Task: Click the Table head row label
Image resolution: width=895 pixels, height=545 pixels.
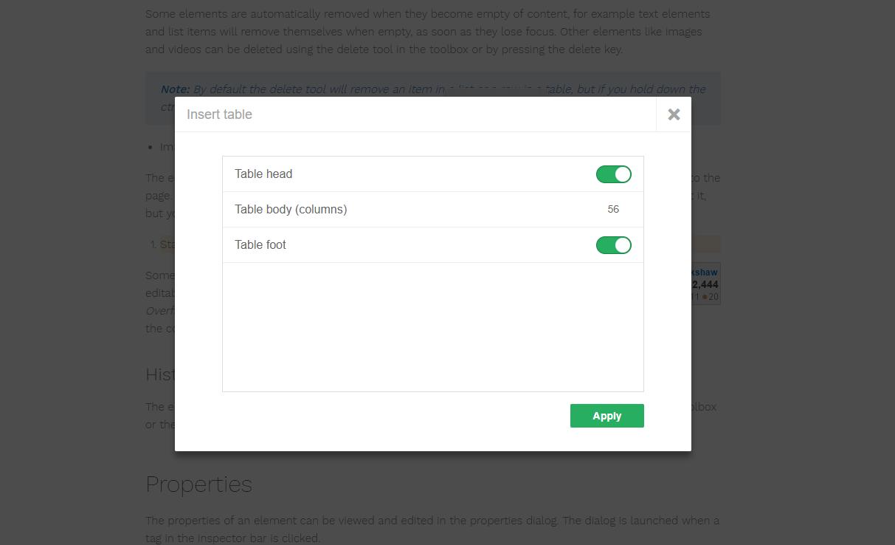Action: [x=263, y=174]
